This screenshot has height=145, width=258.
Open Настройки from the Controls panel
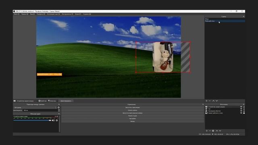coord(133,118)
